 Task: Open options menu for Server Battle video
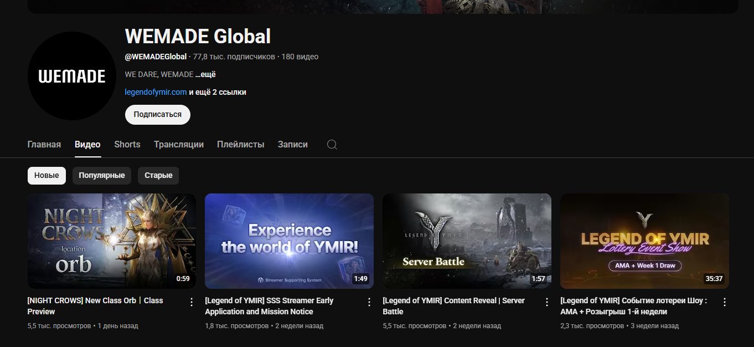click(x=547, y=302)
